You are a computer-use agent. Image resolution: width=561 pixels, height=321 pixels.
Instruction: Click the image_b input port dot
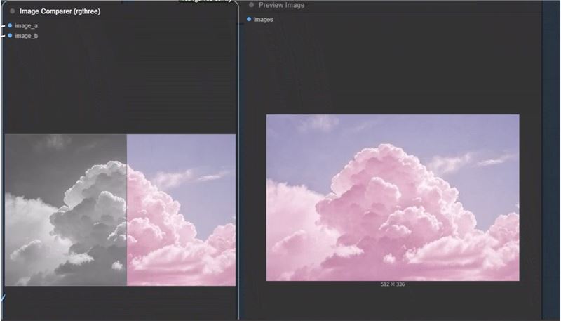(x=10, y=35)
